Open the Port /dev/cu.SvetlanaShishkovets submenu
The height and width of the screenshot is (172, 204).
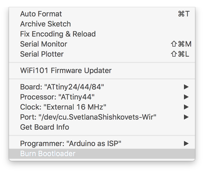point(102,117)
